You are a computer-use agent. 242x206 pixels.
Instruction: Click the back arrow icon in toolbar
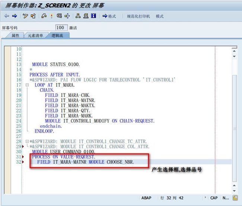[x=7, y=16]
